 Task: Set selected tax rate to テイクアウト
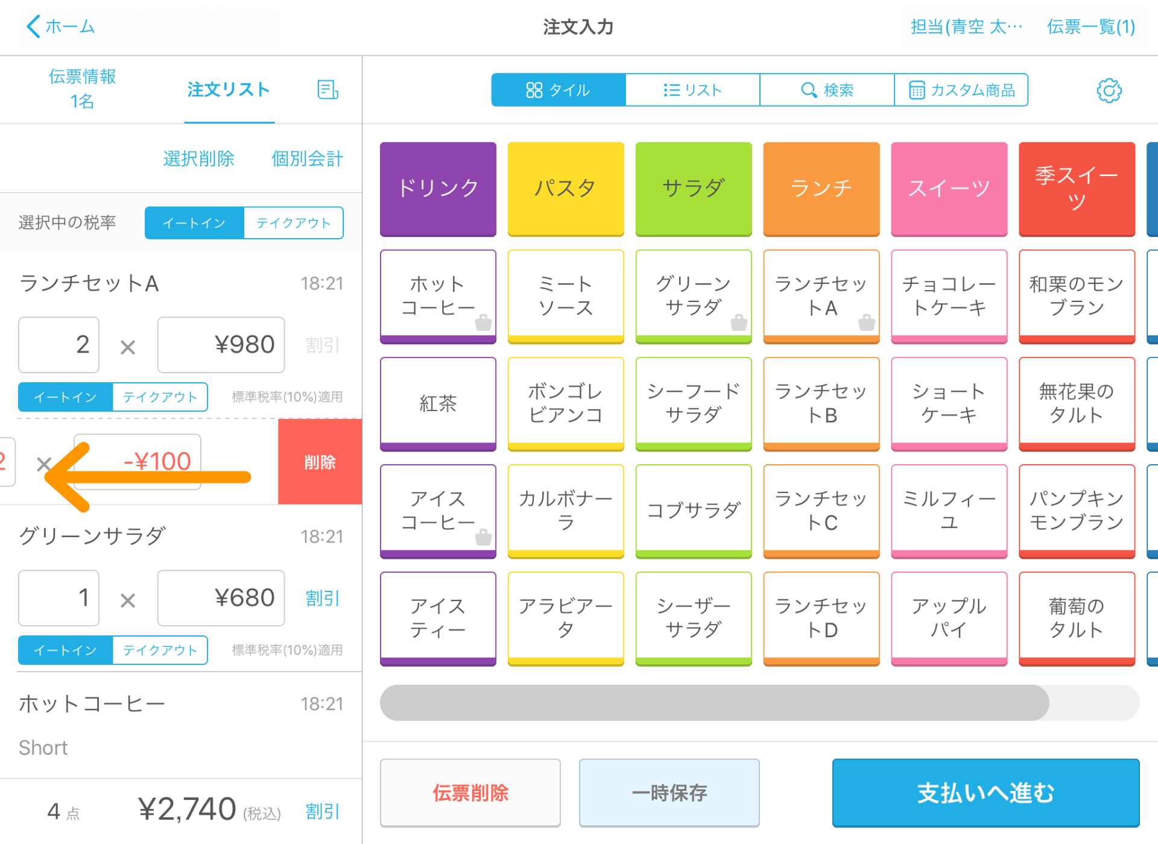pos(294,223)
